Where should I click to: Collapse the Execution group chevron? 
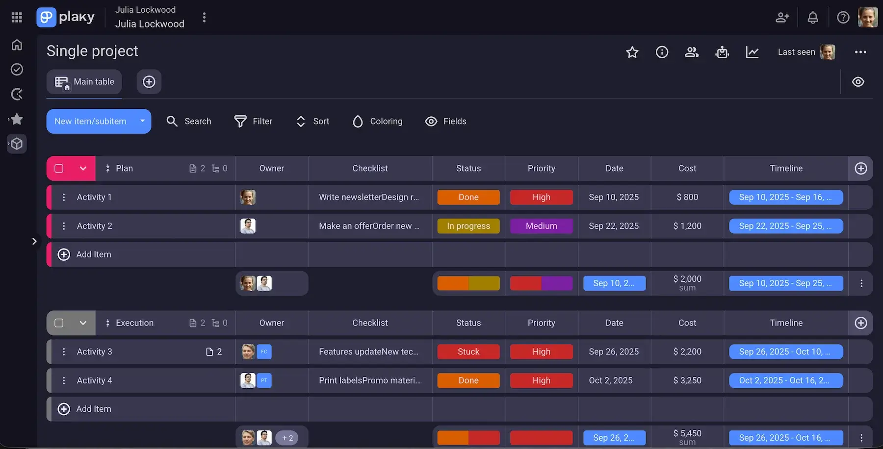click(82, 323)
